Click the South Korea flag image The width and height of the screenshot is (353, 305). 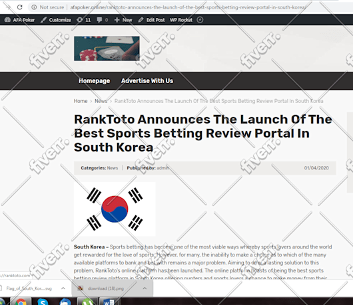click(115, 209)
